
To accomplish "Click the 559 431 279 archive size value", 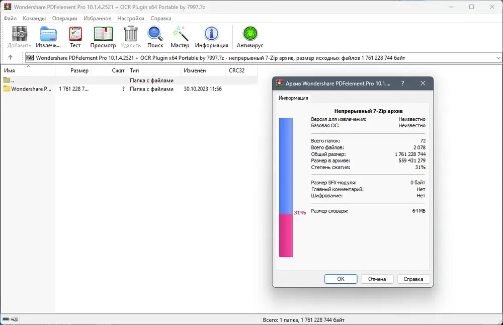I will pos(412,160).
